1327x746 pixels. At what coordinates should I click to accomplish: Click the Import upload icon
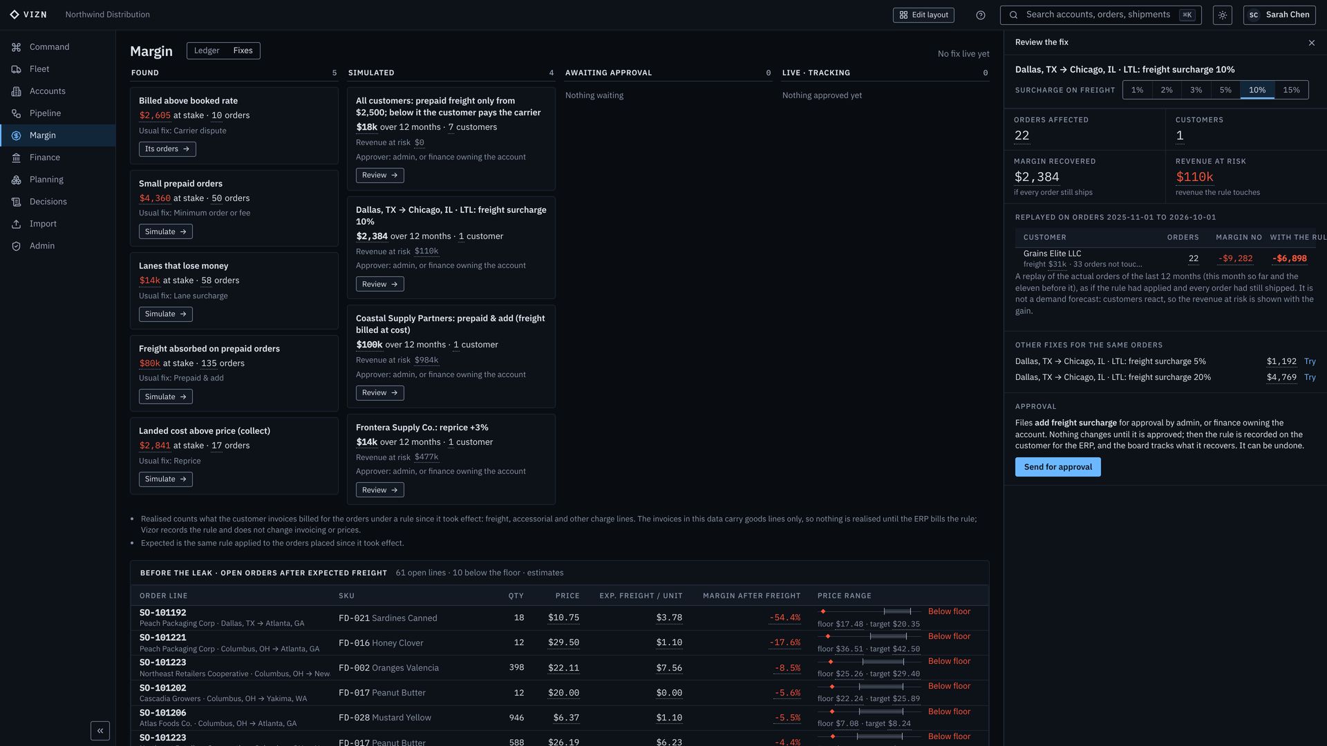click(16, 224)
